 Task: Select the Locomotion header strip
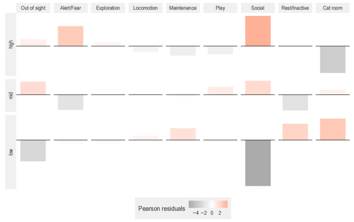145,8
